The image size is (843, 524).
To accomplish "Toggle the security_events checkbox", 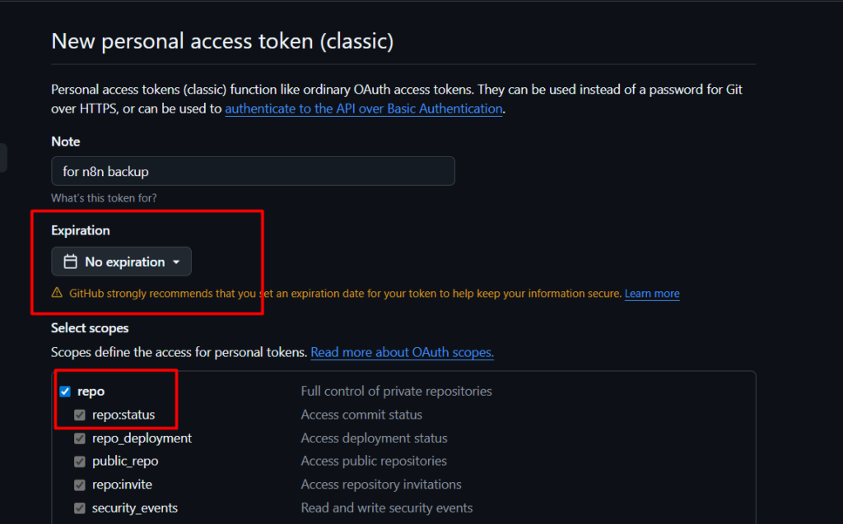I will (80, 508).
